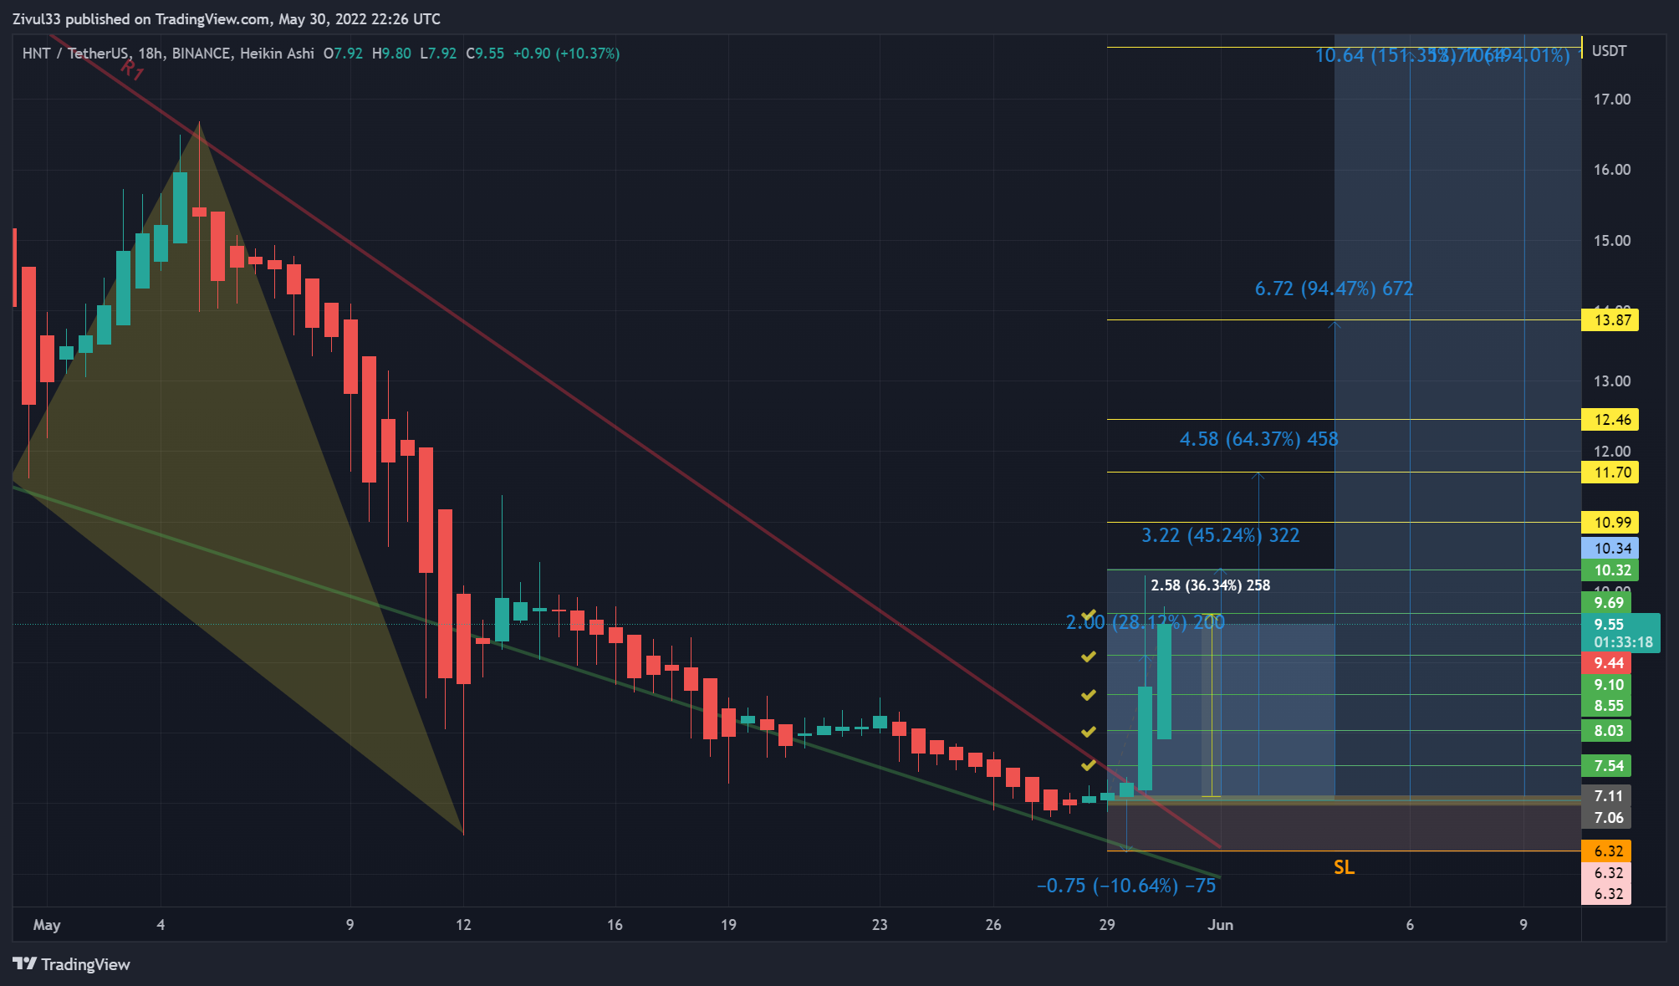Image resolution: width=1679 pixels, height=986 pixels.
Task: Click the gray 7.06 price label
Action: pyautogui.click(x=1606, y=818)
